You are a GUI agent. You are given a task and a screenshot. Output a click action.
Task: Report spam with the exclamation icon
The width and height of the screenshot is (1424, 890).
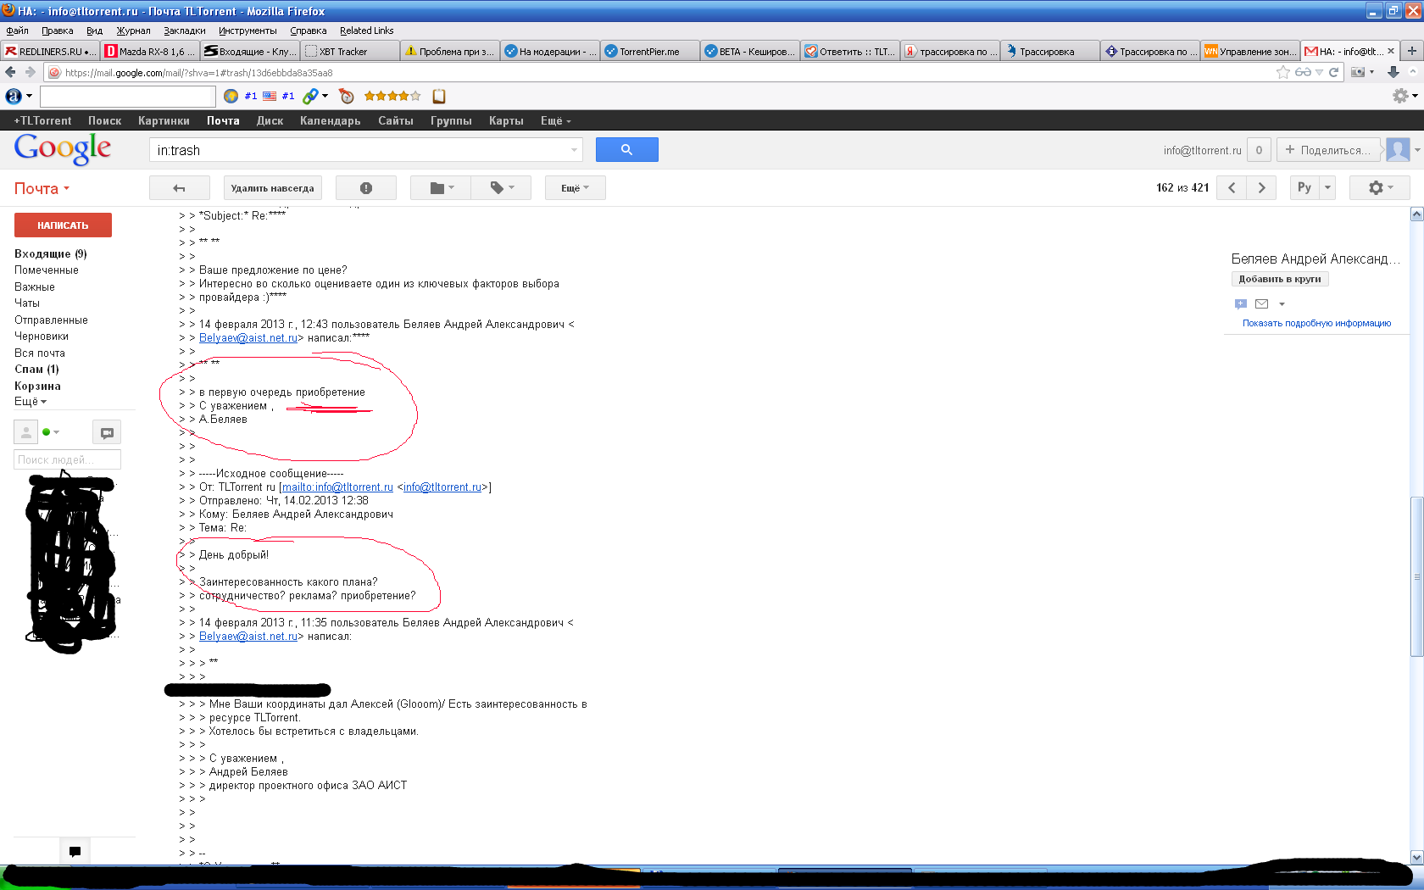pyautogui.click(x=366, y=188)
